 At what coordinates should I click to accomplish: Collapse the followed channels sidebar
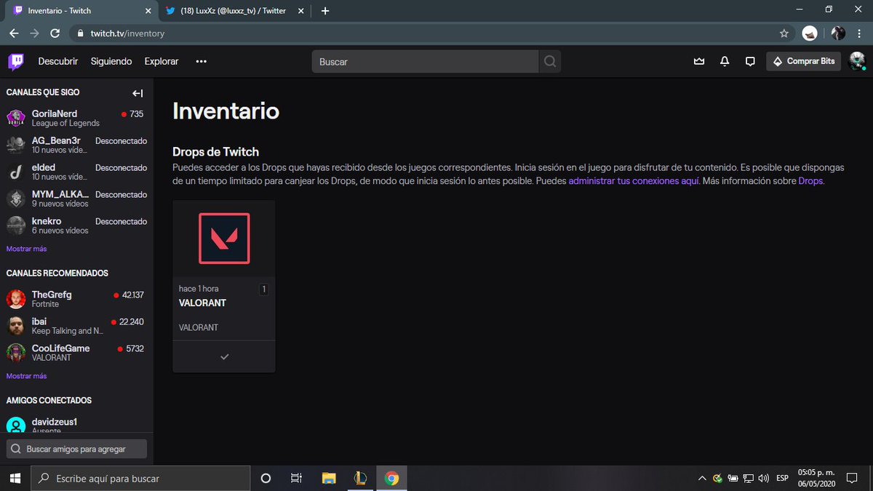(137, 93)
